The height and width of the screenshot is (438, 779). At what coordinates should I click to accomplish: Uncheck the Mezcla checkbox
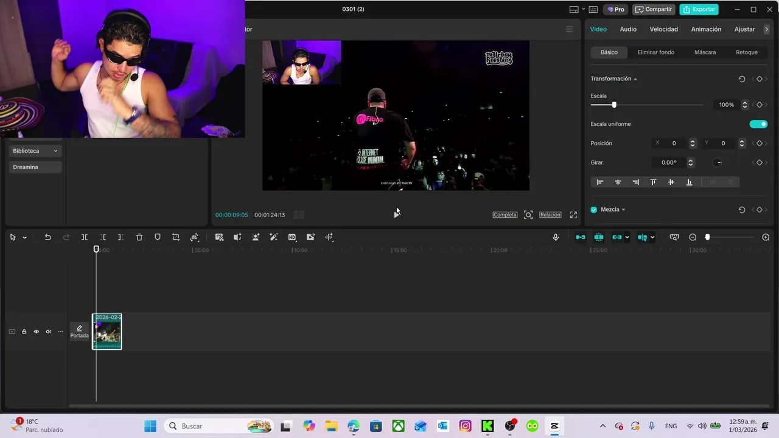594,210
